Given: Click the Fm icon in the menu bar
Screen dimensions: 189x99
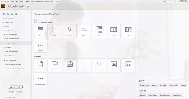Looking at the screenshot, I should [x=2, y=1].
